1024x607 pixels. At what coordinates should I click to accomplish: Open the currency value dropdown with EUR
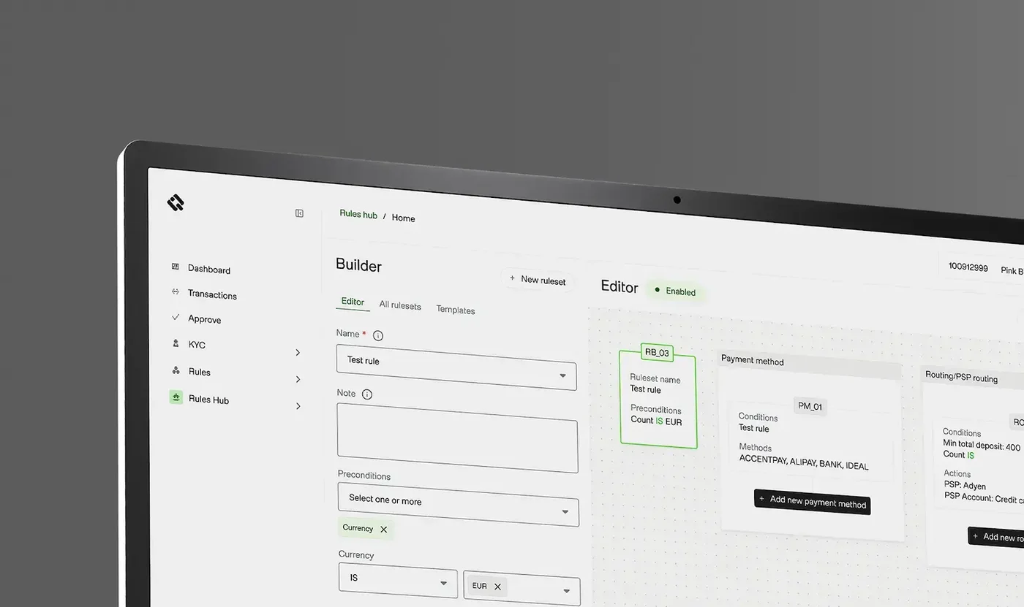click(x=522, y=589)
